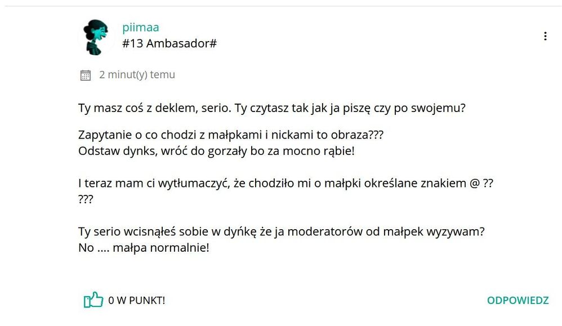Click the '0 W PUNKT!' points counter
The width and height of the screenshot is (562, 326).
tap(137, 301)
